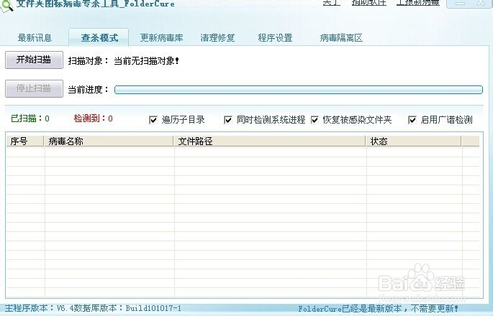Screen dimensions: 493x316
Task: View the 病毒隔离区 tab
Action: pos(341,38)
